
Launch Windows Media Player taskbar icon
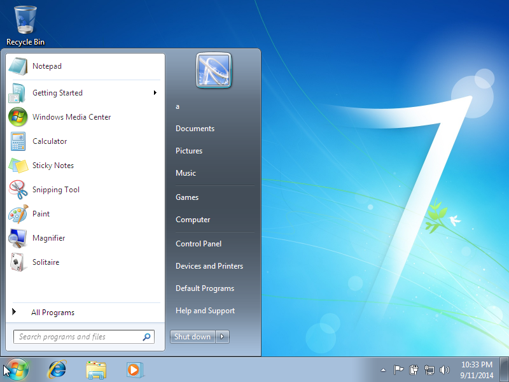[x=134, y=370]
